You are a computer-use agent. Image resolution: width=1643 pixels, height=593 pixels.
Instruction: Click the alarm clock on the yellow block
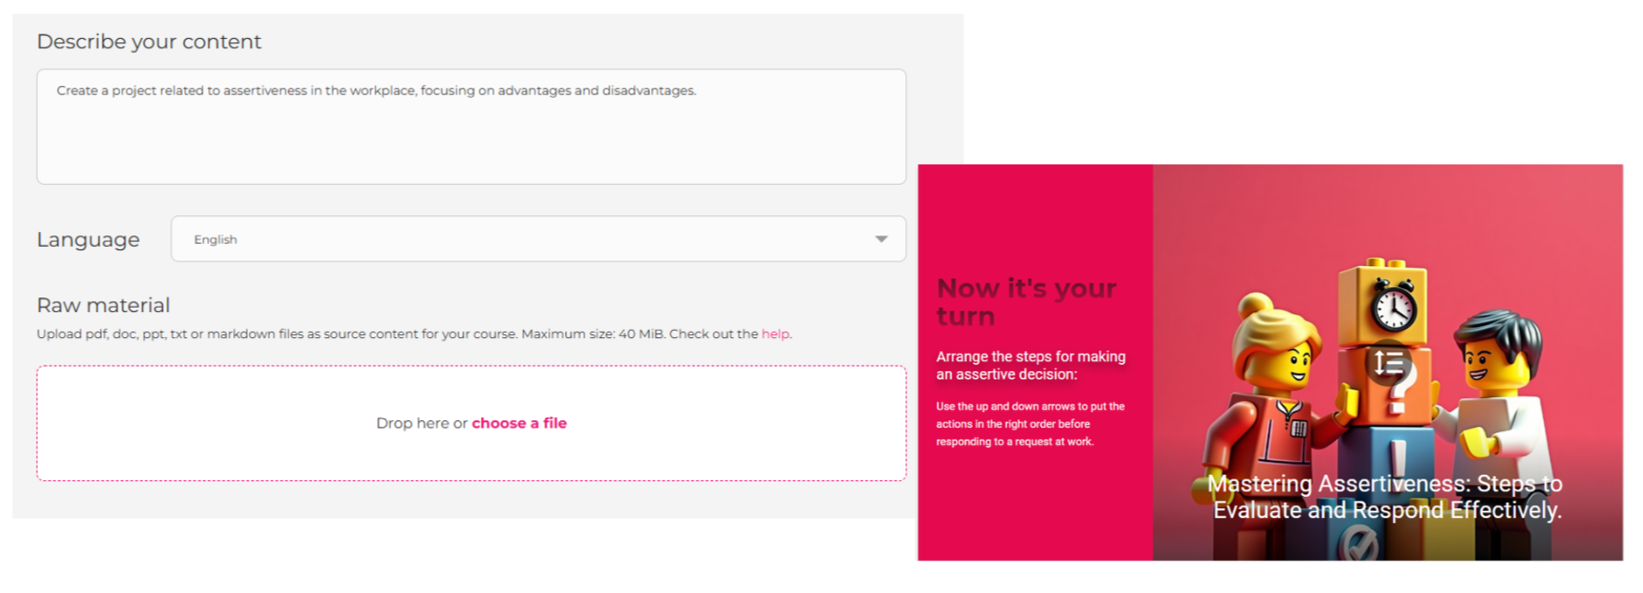click(x=1392, y=306)
